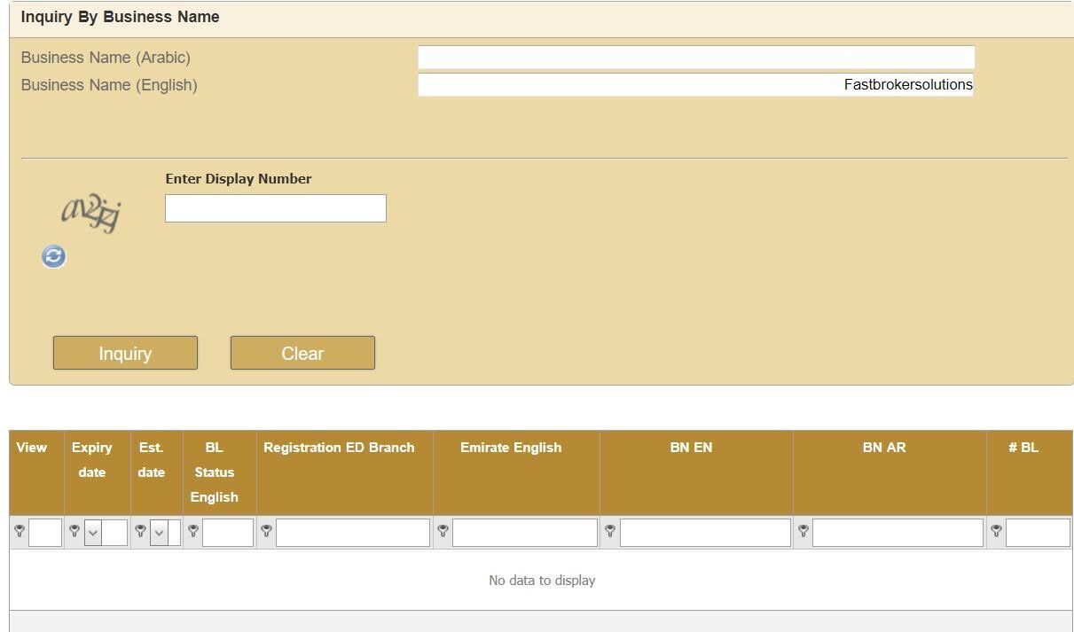Sort by Registration ED Branch header
The height and width of the screenshot is (632, 1074).
(339, 448)
